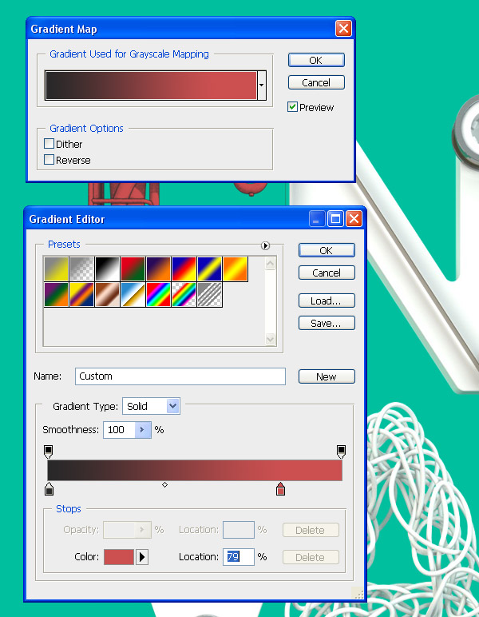Click the color midpoint diamond marker

[x=165, y=485]
